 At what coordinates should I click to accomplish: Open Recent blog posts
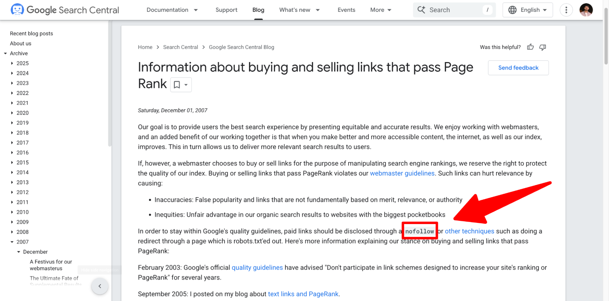tap(31, 33)
